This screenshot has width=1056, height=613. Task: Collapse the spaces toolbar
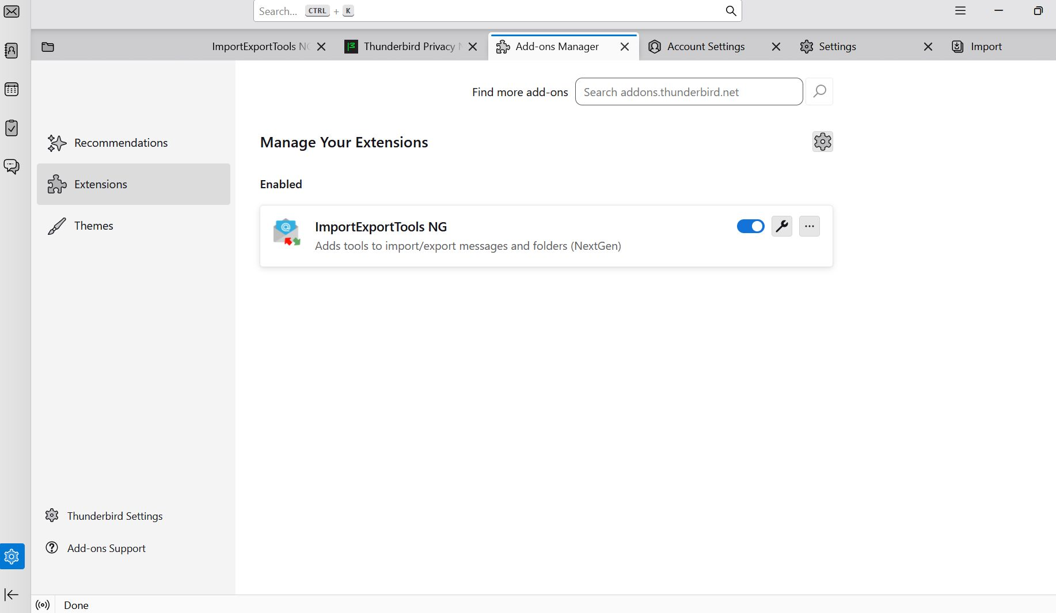coord(12,595)
